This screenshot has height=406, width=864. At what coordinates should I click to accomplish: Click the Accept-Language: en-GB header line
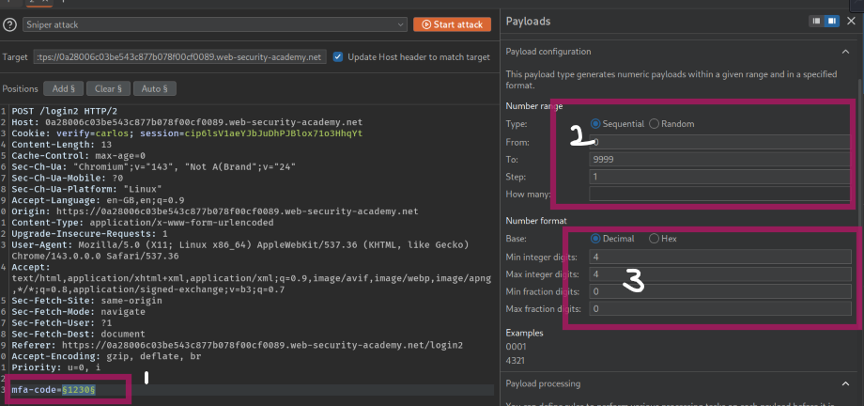pos(98,200)
